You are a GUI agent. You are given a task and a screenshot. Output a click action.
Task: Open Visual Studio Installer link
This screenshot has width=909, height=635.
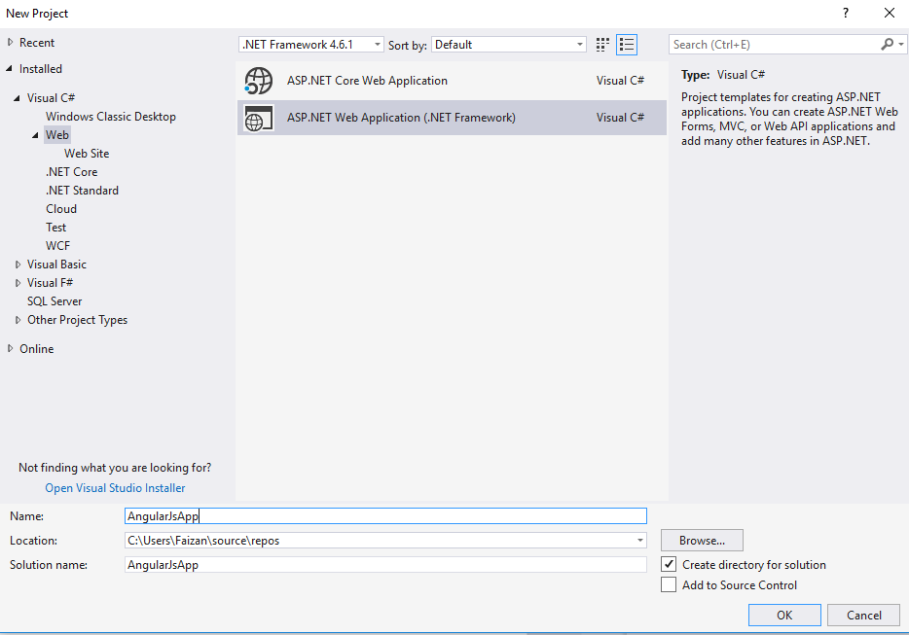(x=114, y=487)
